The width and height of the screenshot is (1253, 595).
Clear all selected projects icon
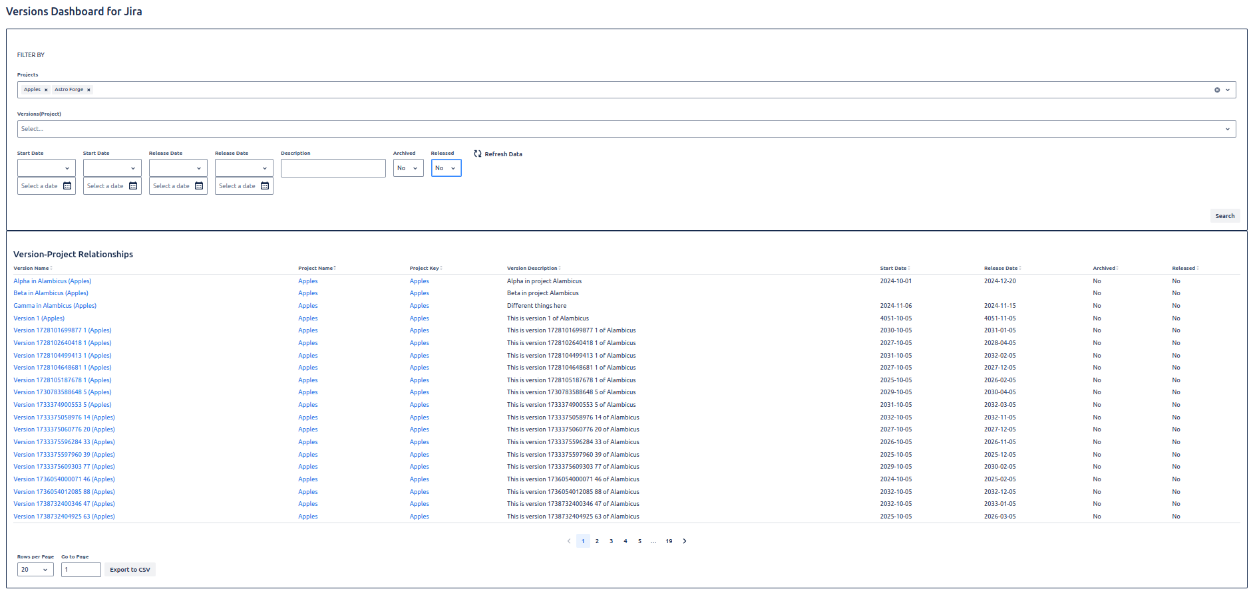tap(1217, 90)
